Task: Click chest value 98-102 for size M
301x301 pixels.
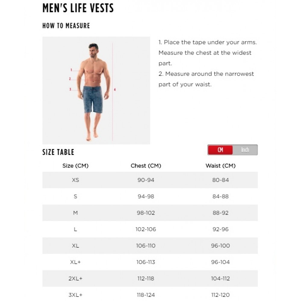Action: 146,213
